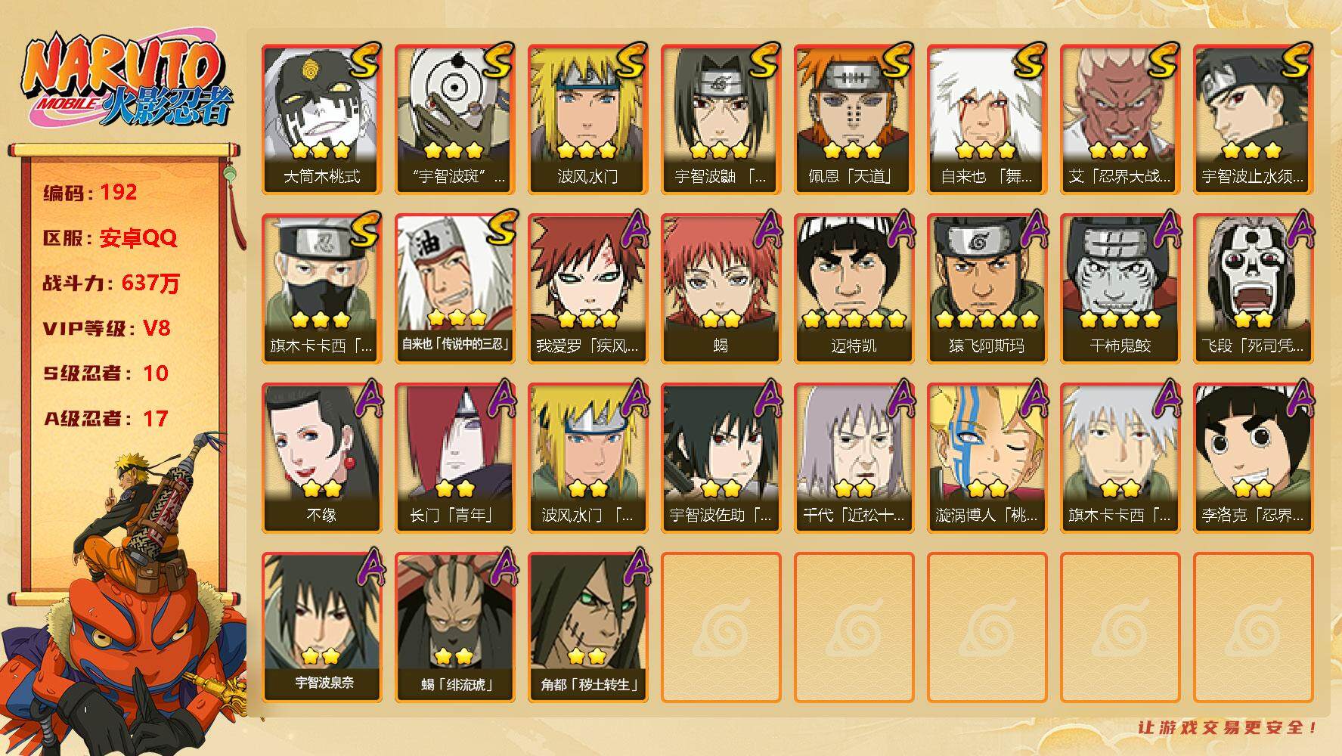The image size is (1342, 756).
Task: Open the 猿飞阿斯玛 ninja card
Action: [987, 289]
